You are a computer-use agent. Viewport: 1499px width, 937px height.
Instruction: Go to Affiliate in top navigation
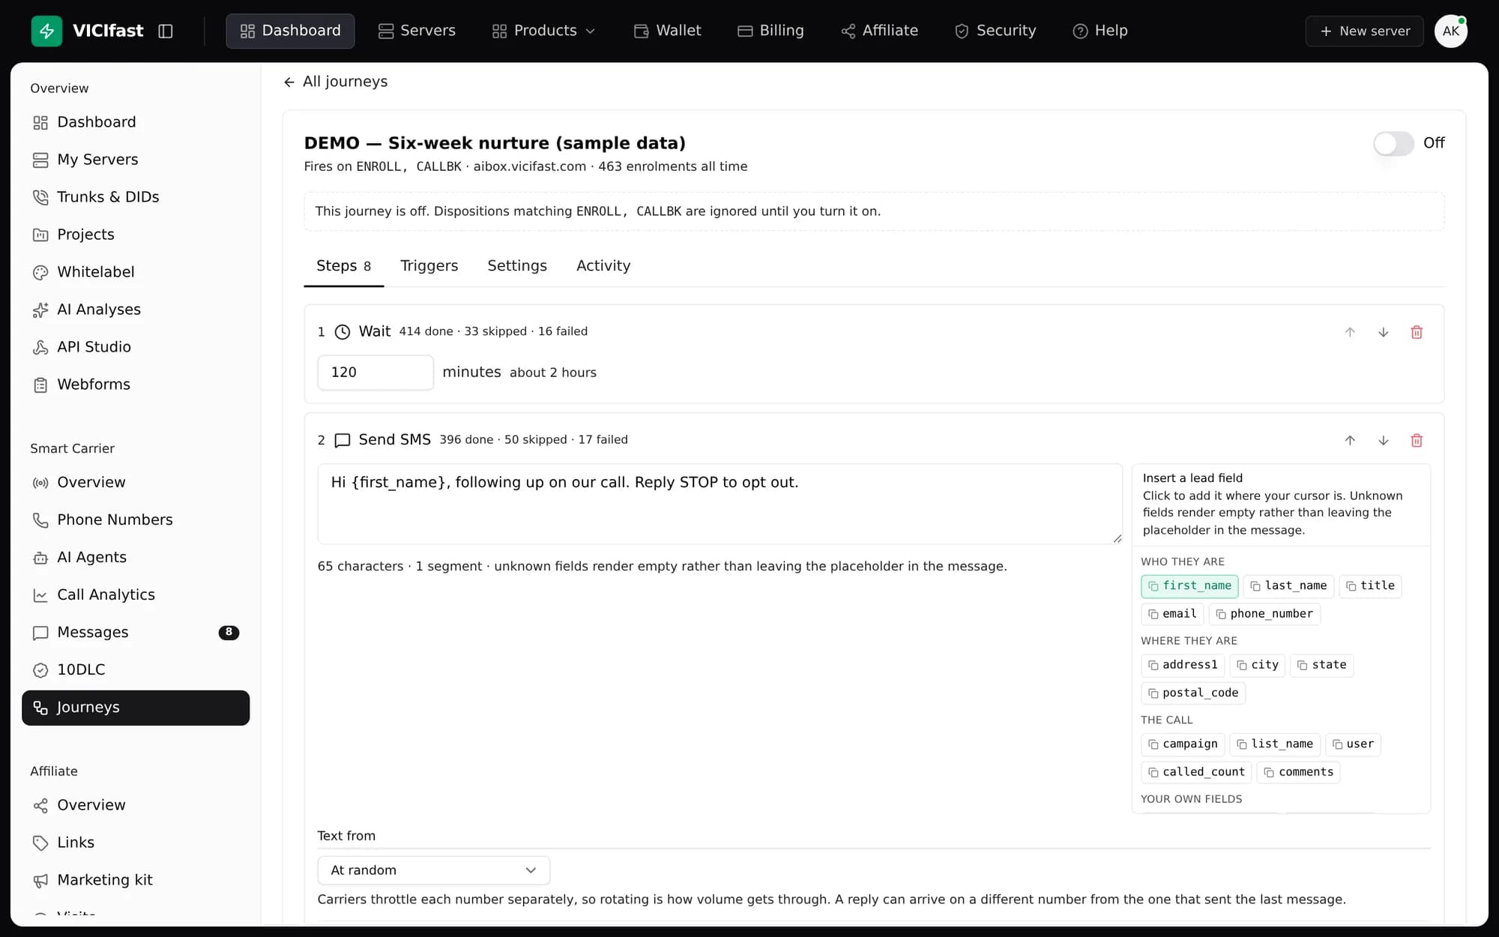coord(879,31)
